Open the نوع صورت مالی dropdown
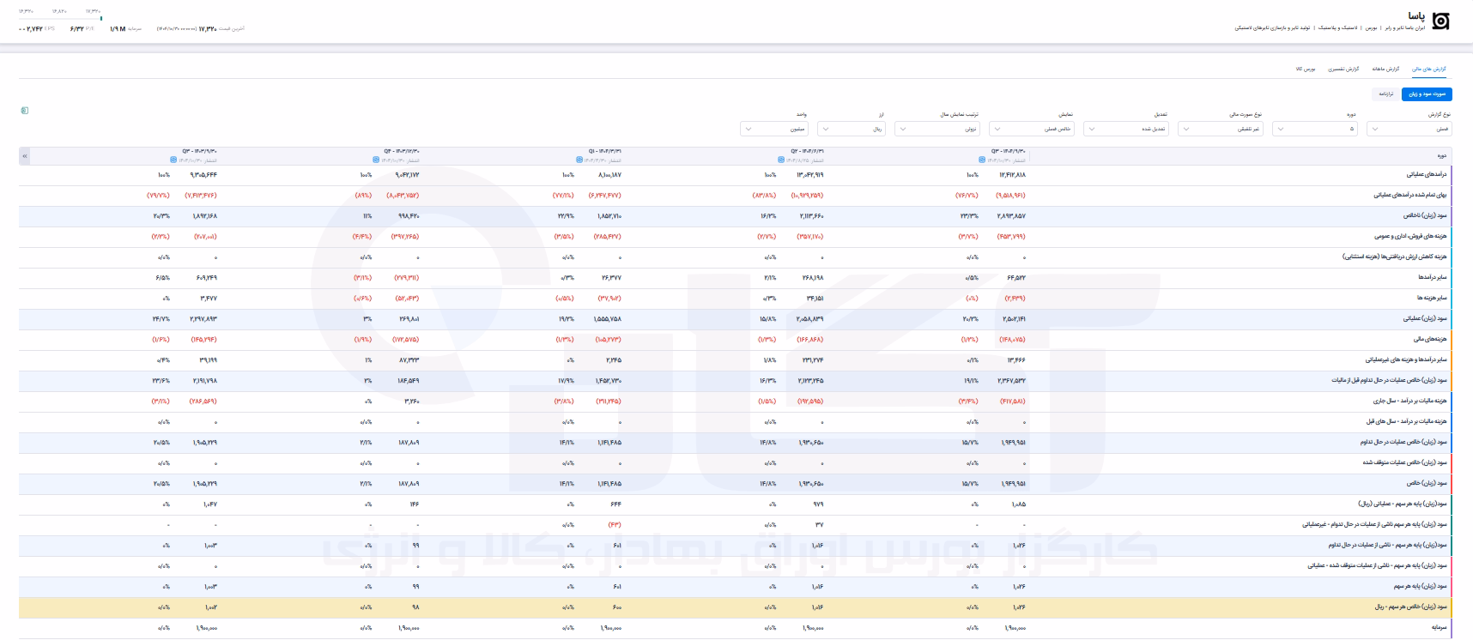 pos(1220,129)
